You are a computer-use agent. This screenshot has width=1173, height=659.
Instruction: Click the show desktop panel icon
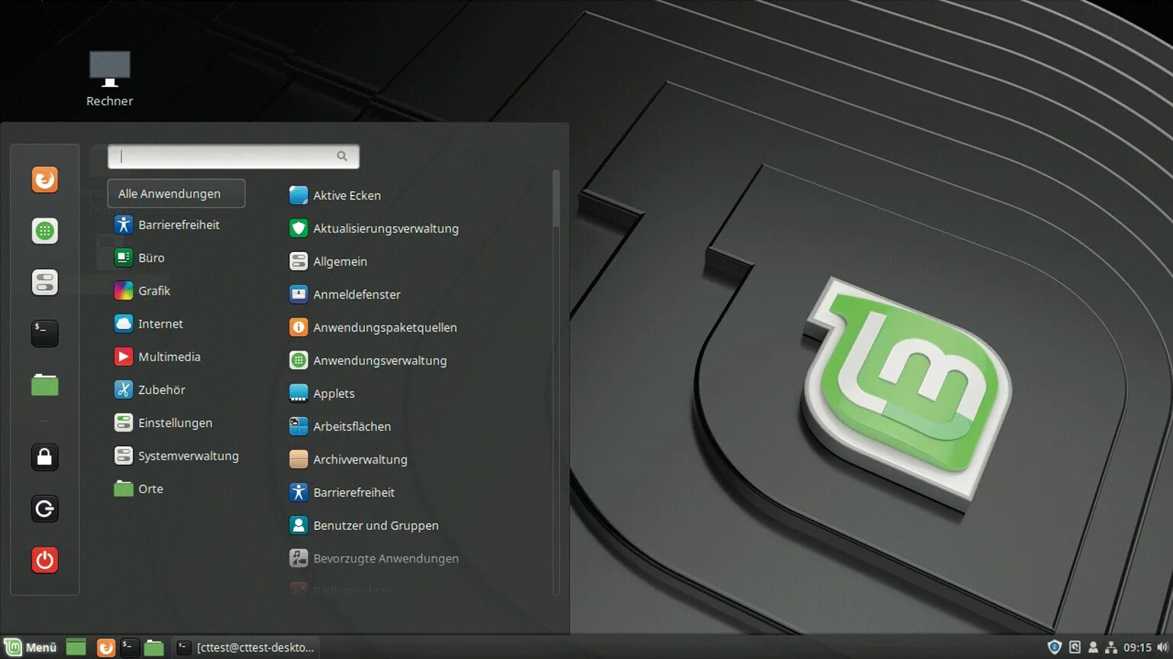click(76, 648)
